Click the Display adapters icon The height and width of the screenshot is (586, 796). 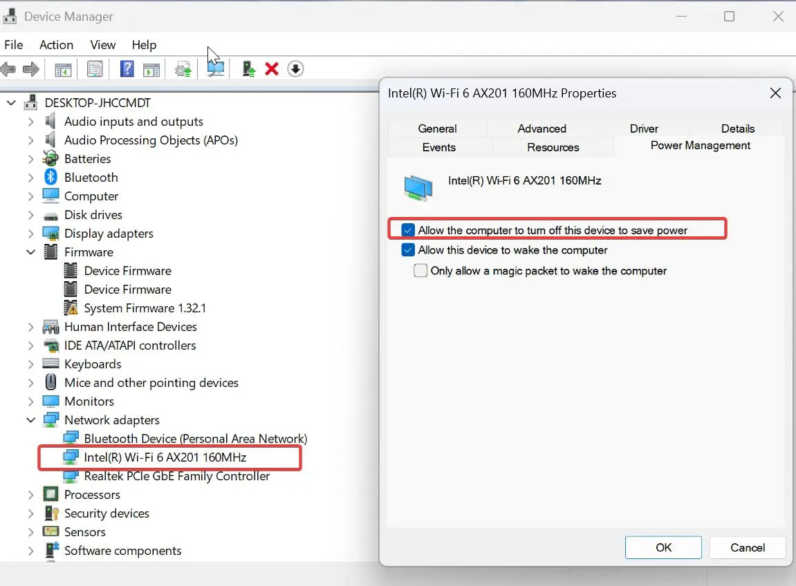[50, 234]
